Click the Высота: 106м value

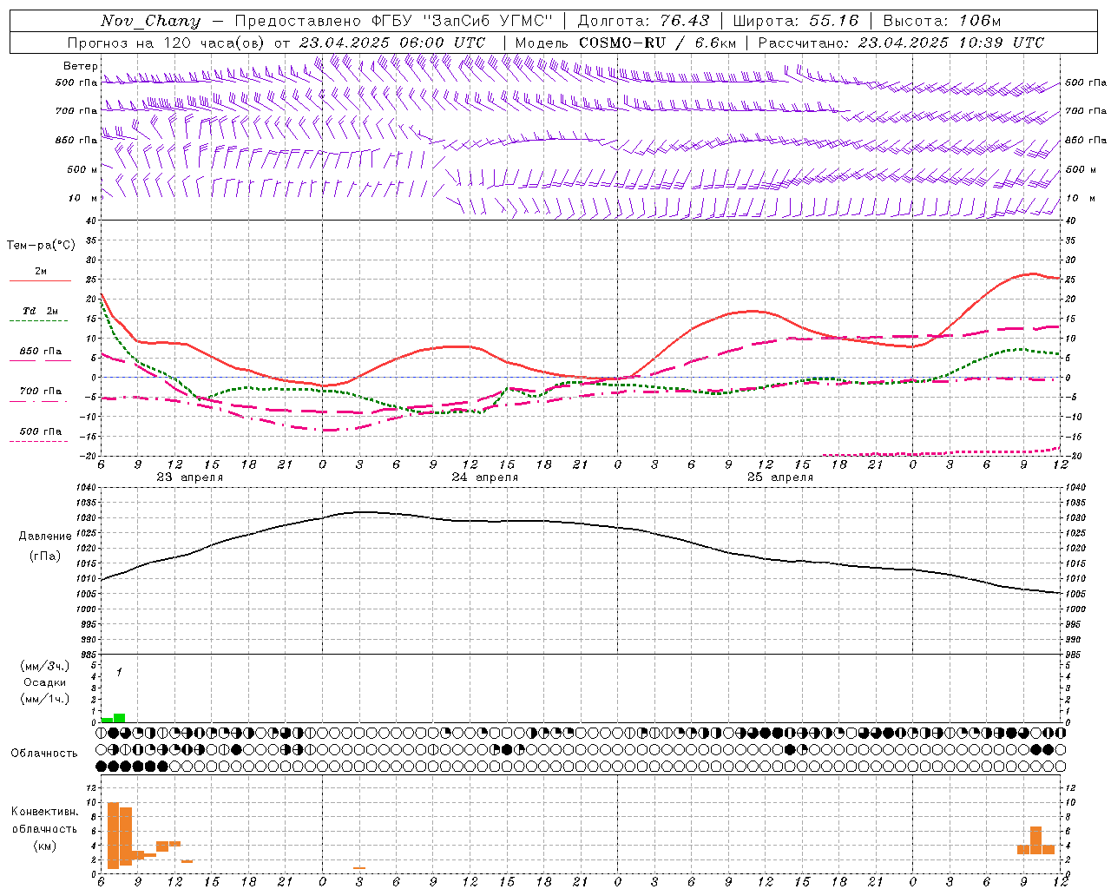click(942, 21)
